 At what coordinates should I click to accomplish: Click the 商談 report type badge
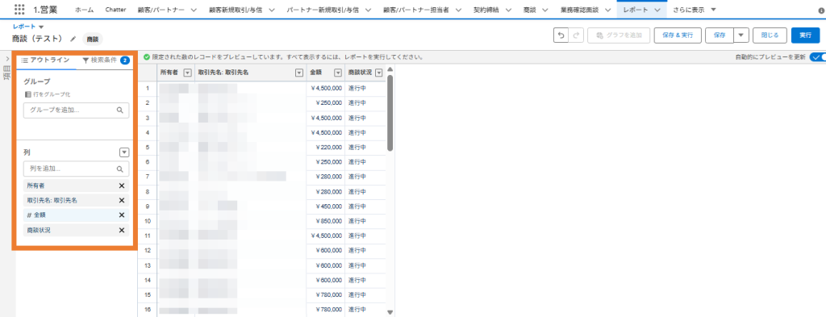93,39
